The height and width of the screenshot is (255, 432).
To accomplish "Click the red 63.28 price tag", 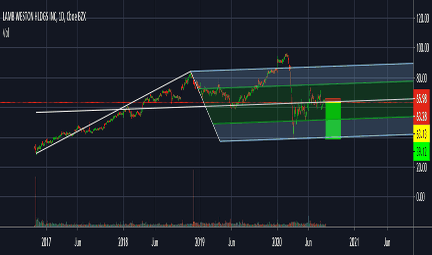I will 421,116.
